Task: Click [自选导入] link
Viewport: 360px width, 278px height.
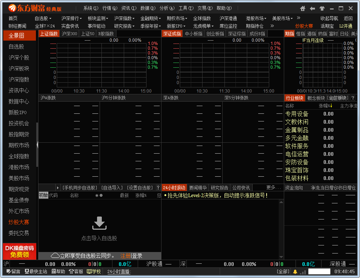Action: click(112, 188)
